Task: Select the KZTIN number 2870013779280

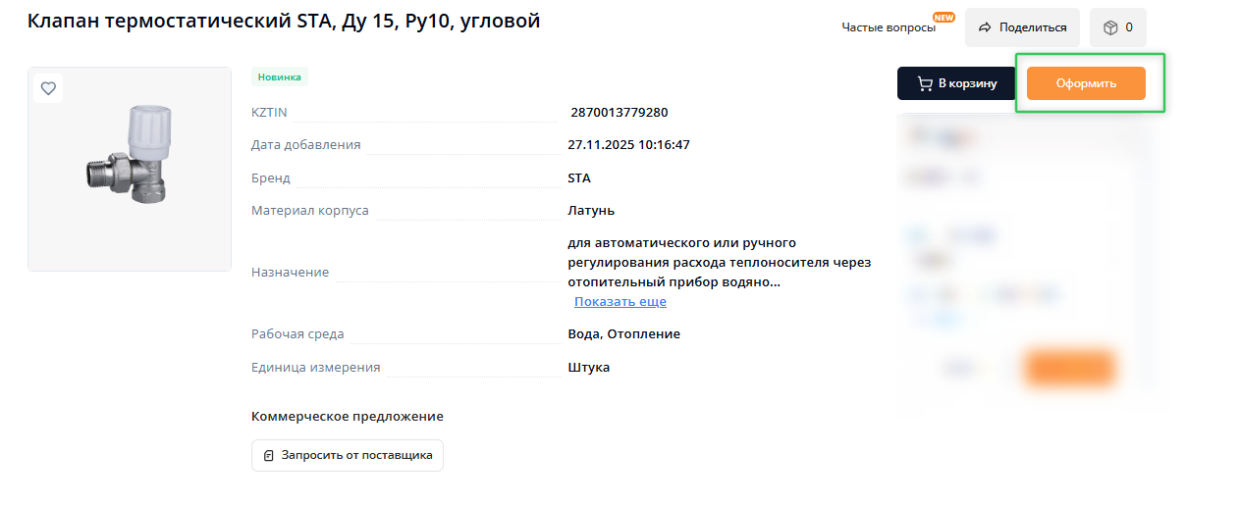Action: (619, 113)
